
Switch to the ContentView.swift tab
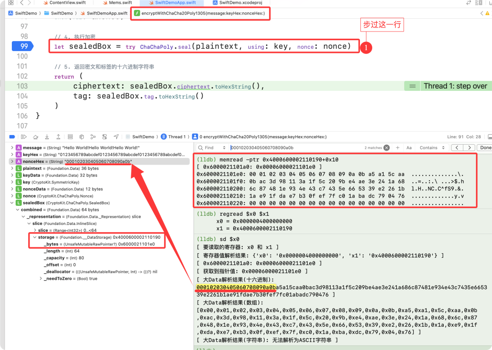point(64,3)
